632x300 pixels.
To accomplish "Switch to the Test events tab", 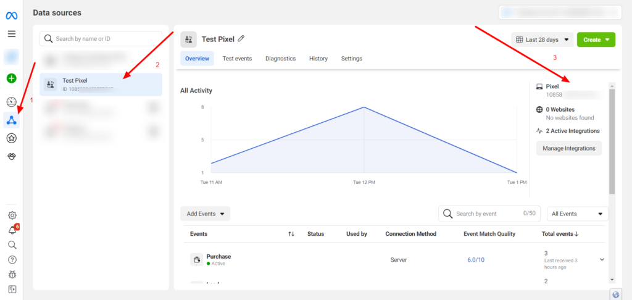I will (237, 59).
